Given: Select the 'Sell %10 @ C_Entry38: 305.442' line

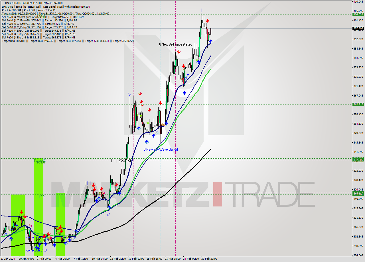Looking at the screenshot, I should click(39, 20).
